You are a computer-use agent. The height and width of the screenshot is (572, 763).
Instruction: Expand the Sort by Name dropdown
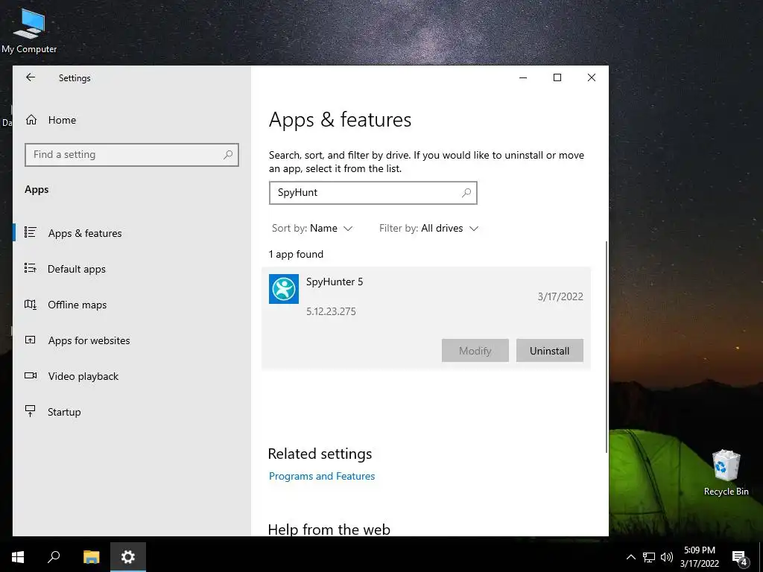(312, 228)
